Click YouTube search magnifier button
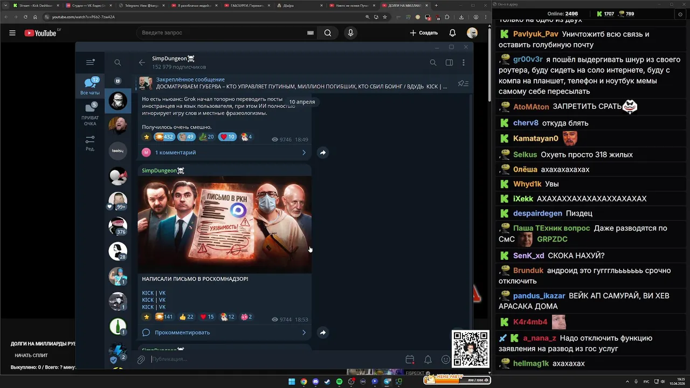690x388 pixels. click(x=328, y=33)
